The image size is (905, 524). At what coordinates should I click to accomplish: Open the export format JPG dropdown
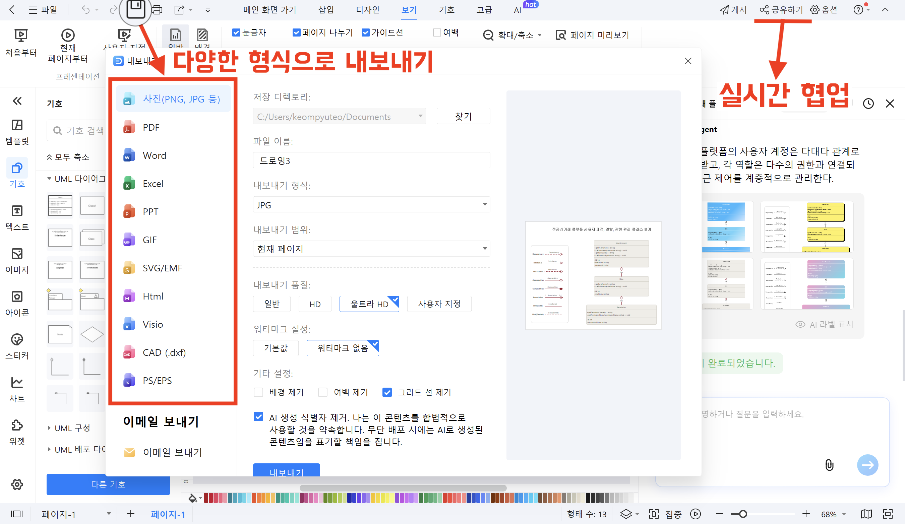[371, 205]
